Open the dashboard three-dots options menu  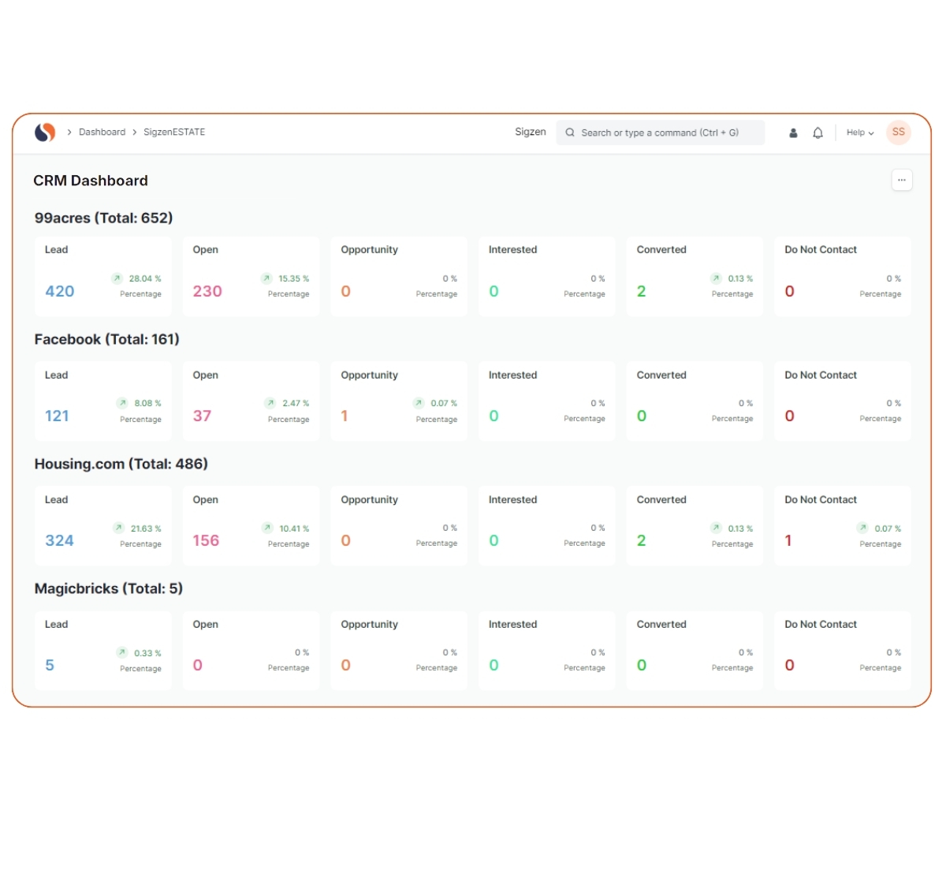pyautogui.click(x=901, y=181)
